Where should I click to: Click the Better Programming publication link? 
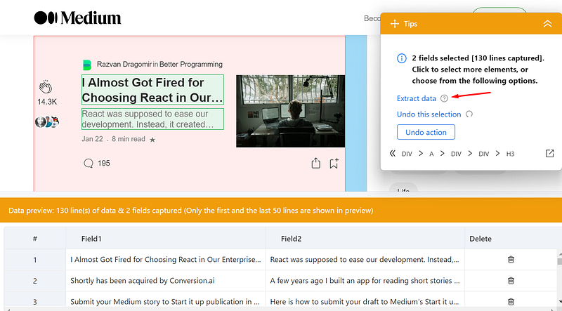[190, 65]
